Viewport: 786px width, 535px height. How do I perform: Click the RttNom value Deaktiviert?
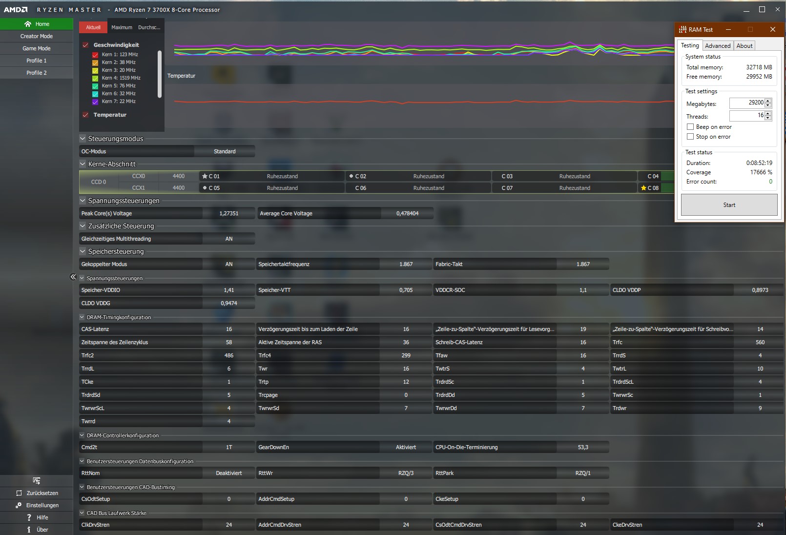(x=229, y=473)
